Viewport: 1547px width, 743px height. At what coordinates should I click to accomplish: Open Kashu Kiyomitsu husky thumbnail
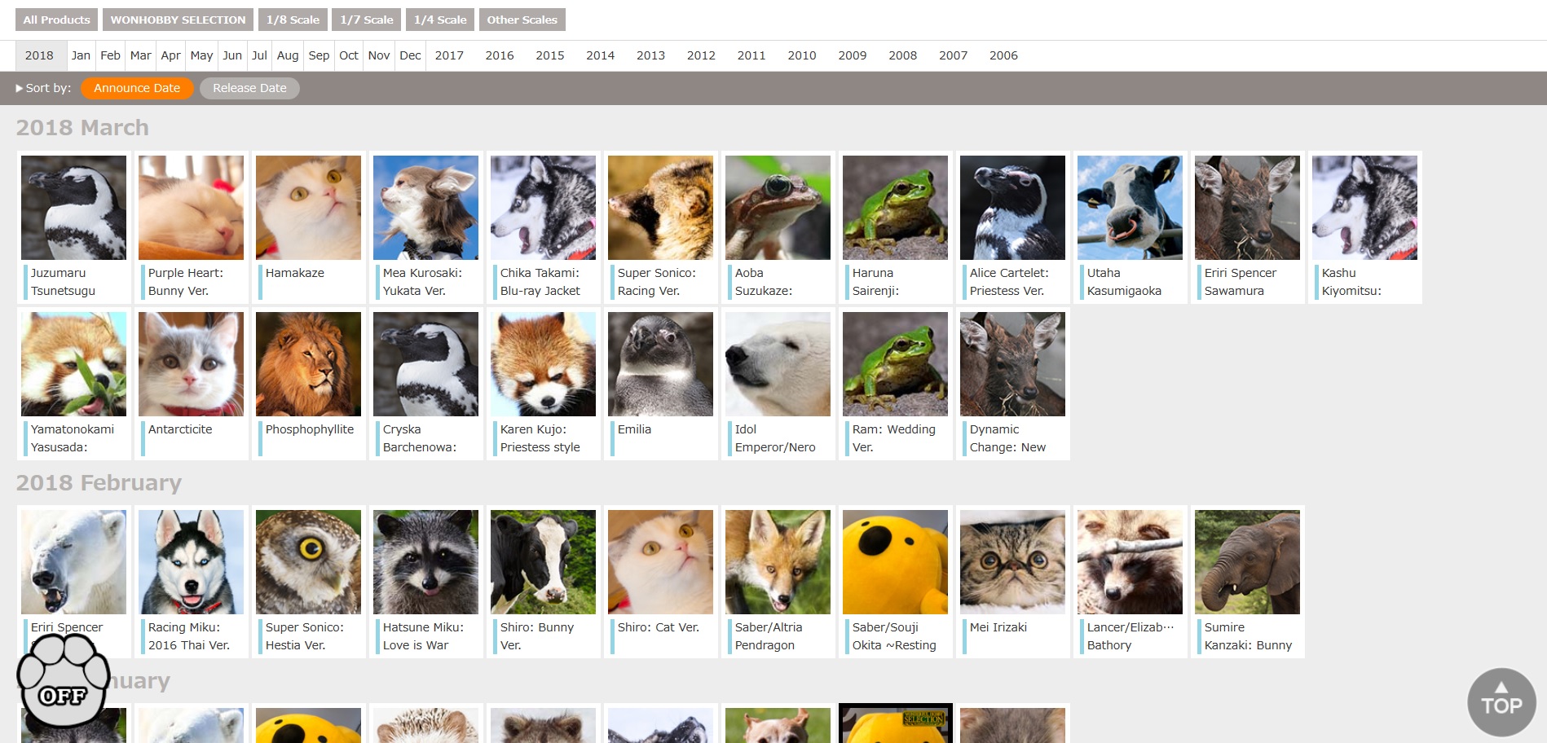point(1364,208)
